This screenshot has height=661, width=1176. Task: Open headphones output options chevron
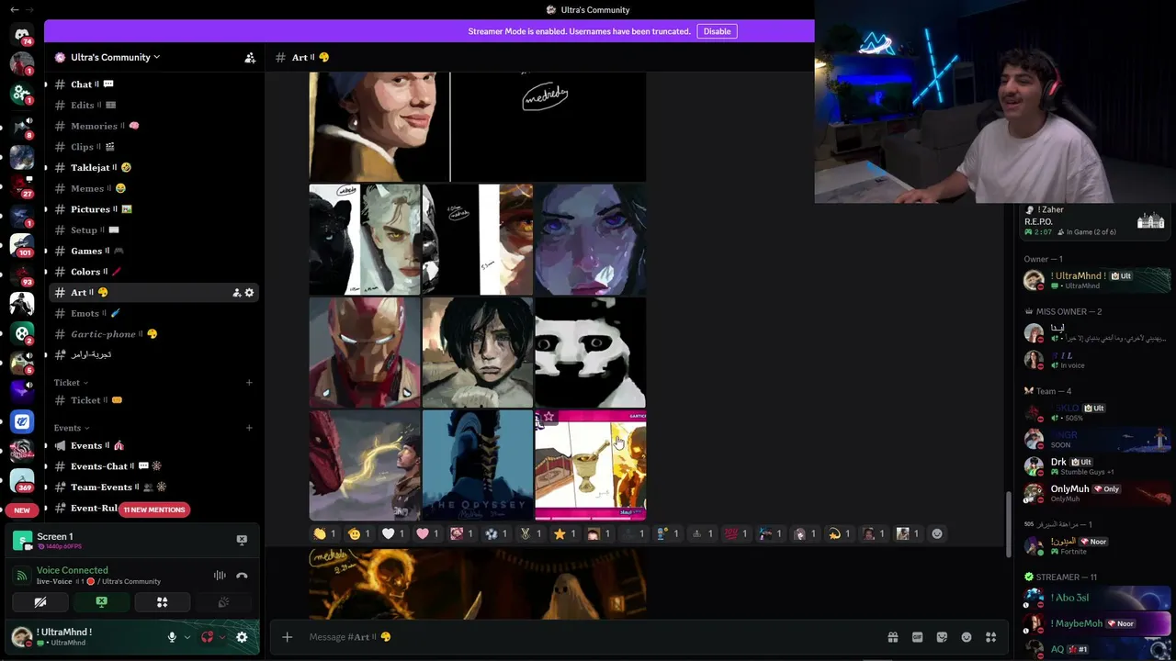(222, 637)
